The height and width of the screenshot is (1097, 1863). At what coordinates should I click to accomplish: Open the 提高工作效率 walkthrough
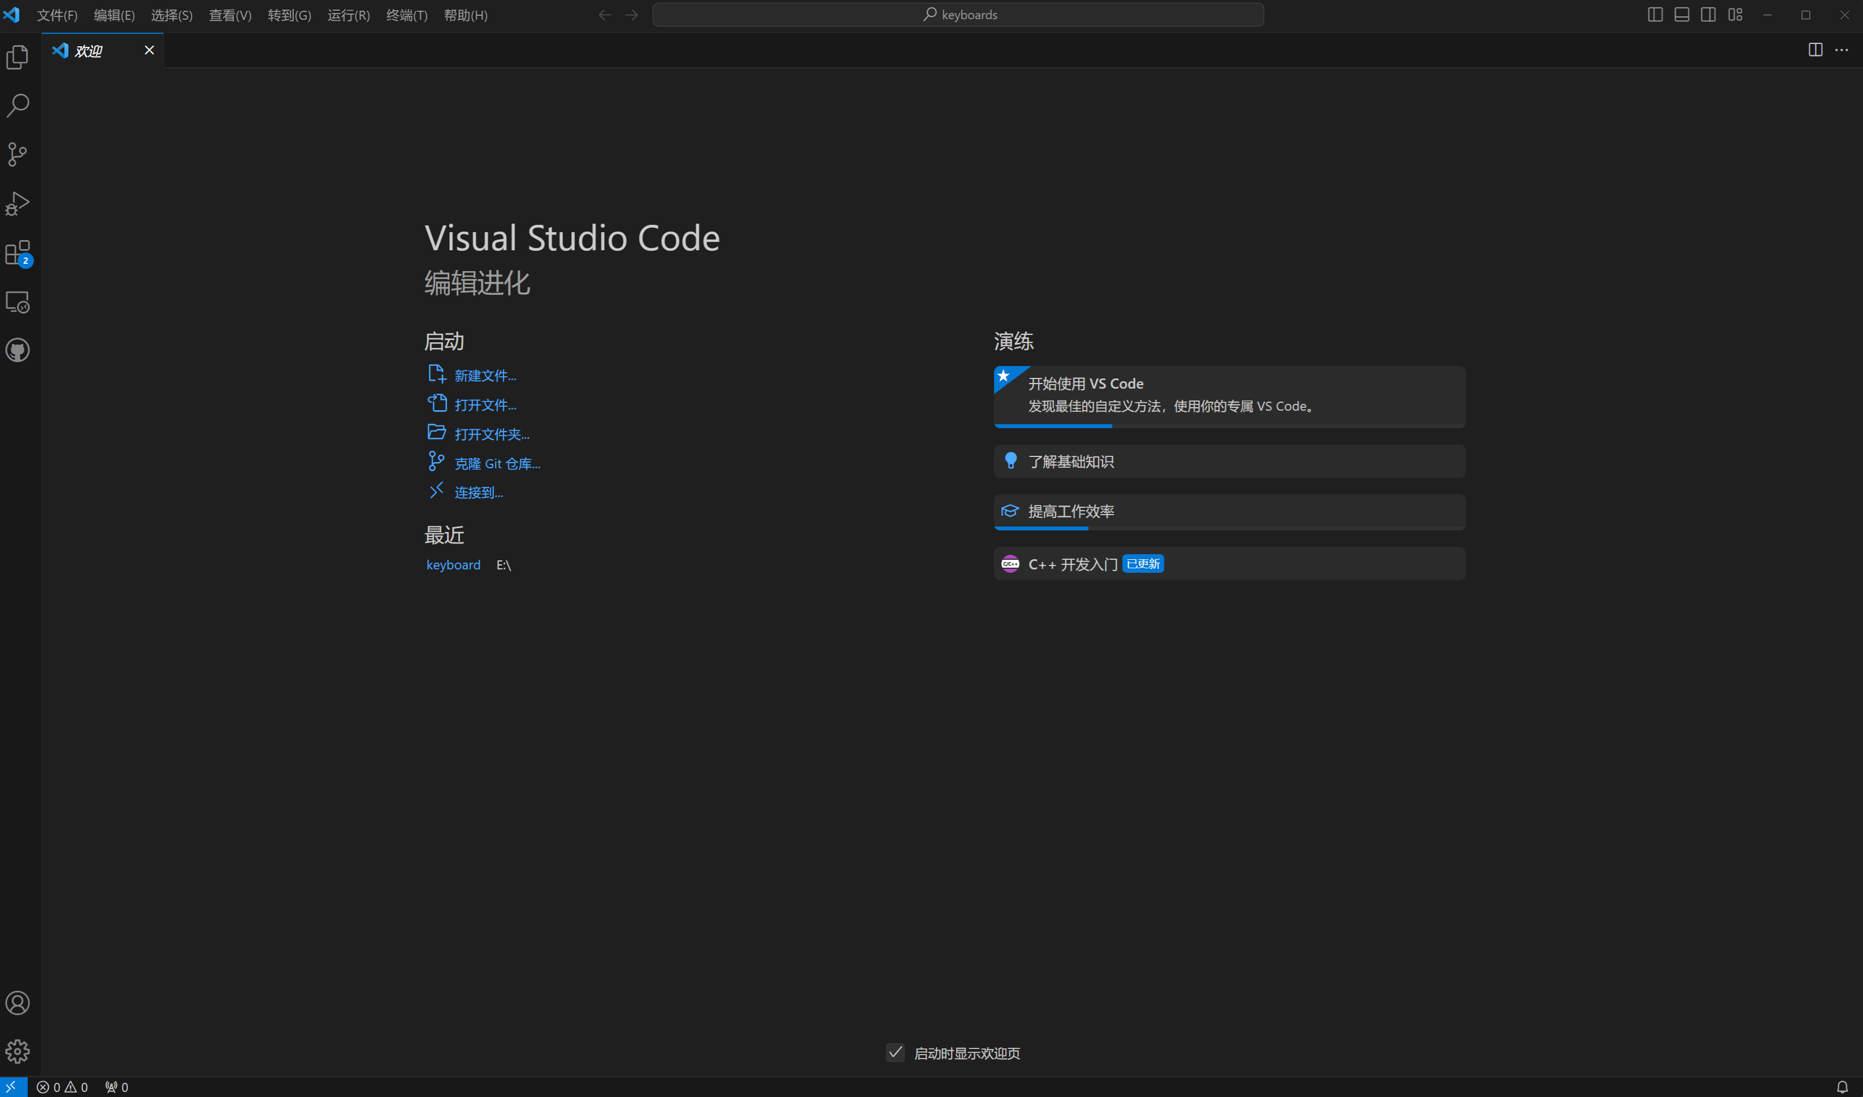[1230, 512]
